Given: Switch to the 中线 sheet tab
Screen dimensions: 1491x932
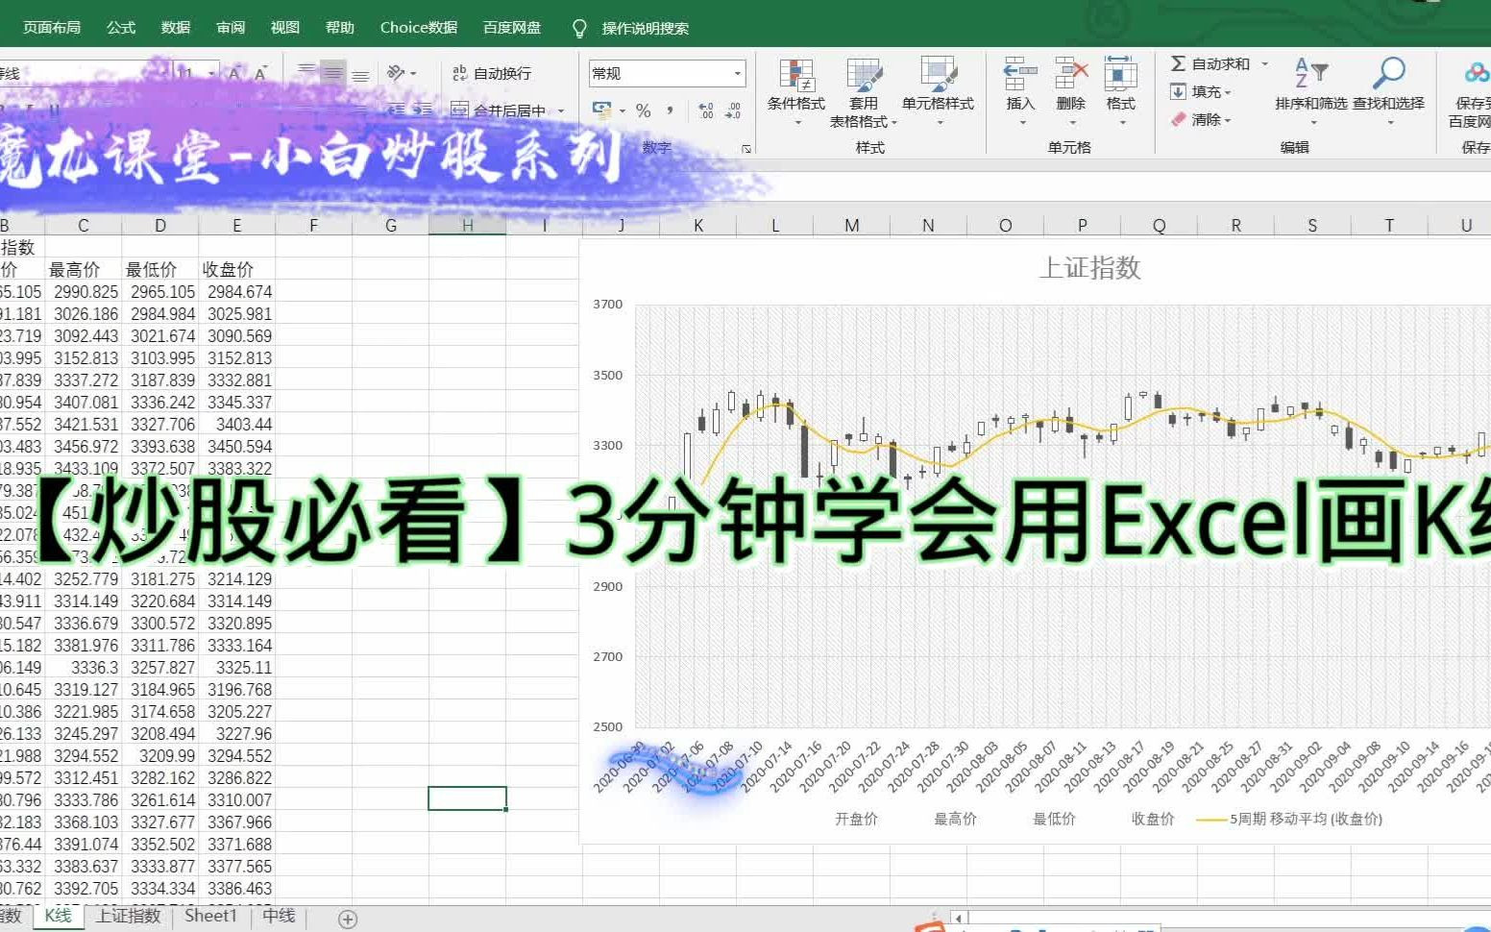Looking at the screenshot, I should tap(279, 916).
